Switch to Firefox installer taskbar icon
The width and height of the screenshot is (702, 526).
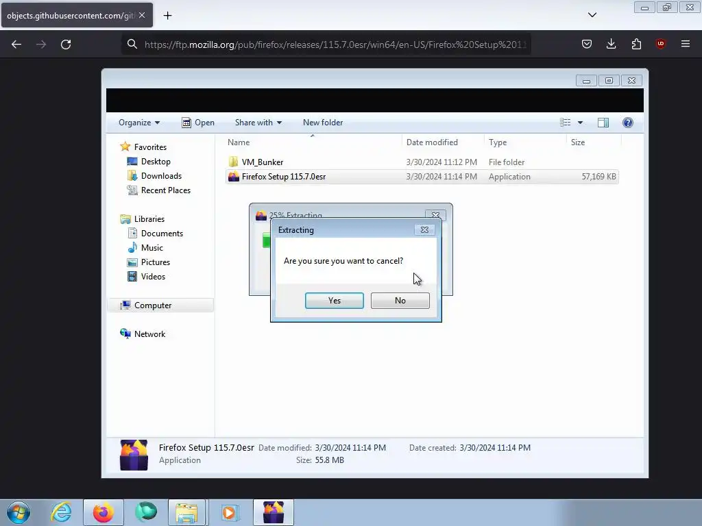point(274,512)
